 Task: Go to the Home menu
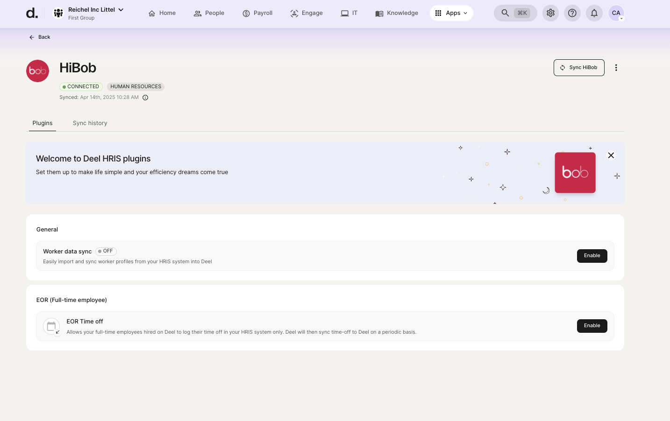(162, 13)
